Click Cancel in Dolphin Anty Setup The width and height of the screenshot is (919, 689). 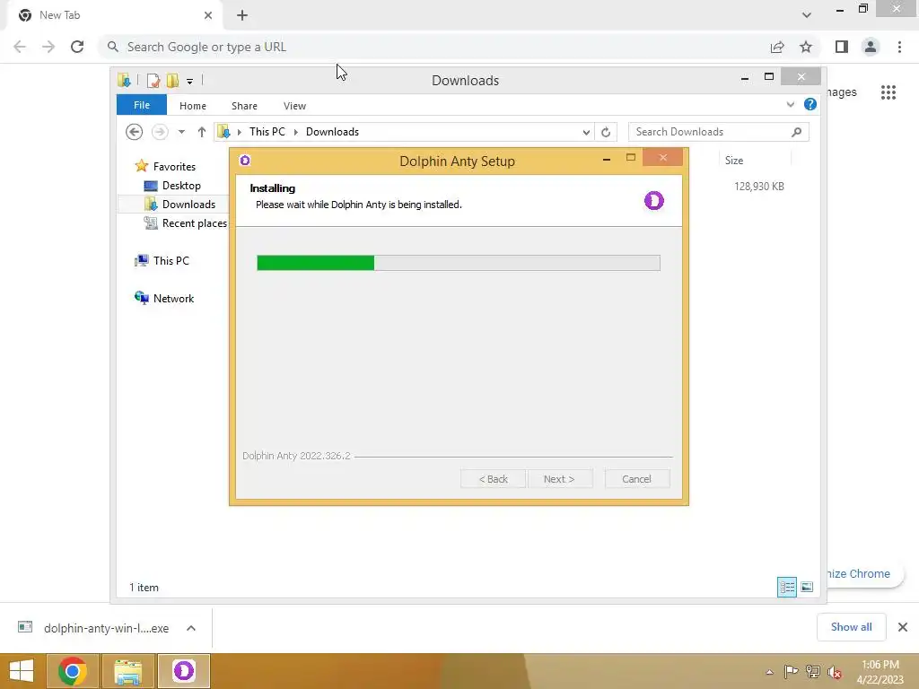(x=636, y=479)
